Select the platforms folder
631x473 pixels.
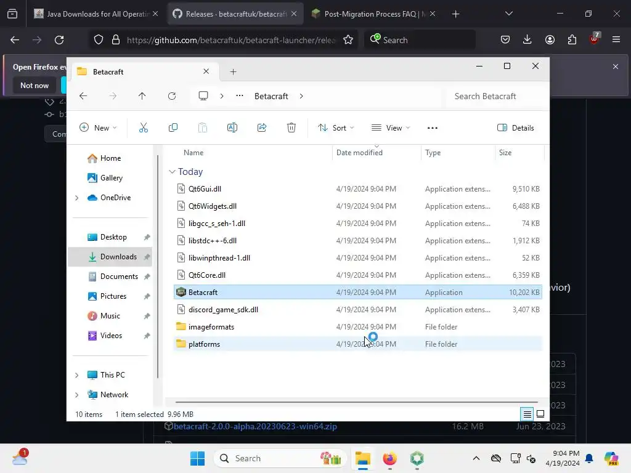(358, 344)
